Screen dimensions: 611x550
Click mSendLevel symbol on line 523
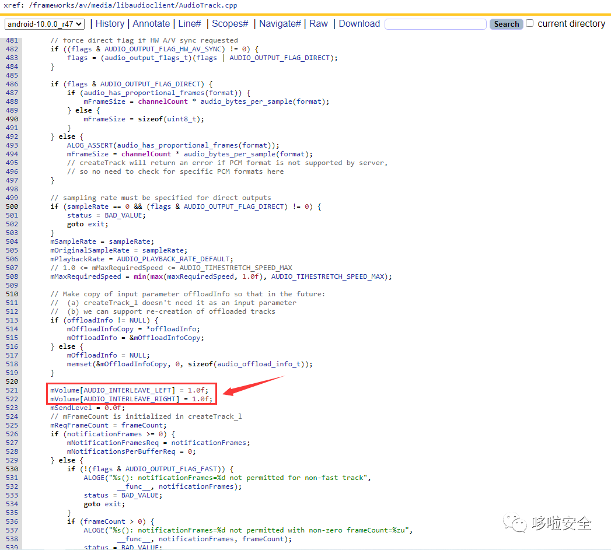point(71,408)
